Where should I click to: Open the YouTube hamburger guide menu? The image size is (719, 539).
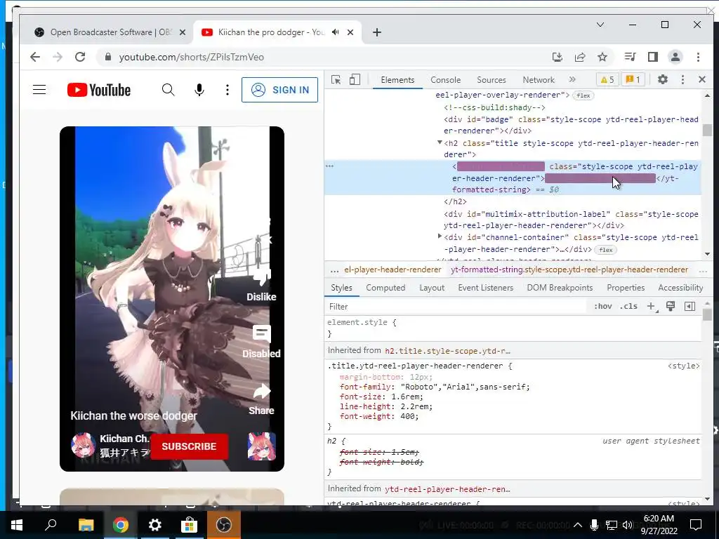pos(39,90)
